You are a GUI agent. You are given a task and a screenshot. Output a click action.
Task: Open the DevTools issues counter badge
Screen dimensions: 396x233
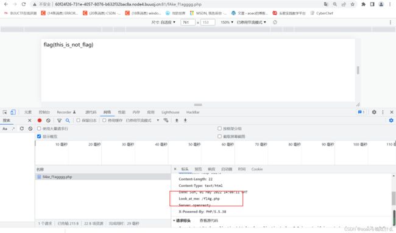tap(361, 112)
